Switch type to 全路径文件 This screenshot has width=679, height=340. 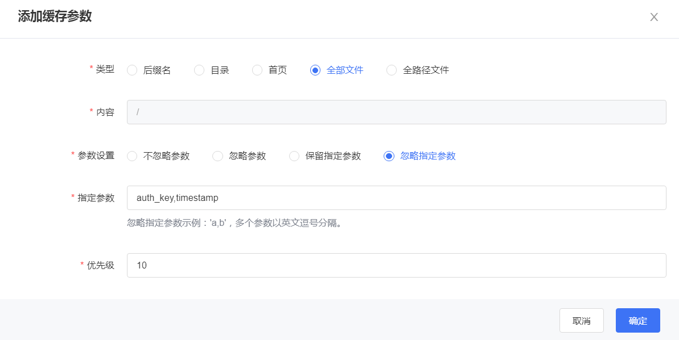pos(392,70)
